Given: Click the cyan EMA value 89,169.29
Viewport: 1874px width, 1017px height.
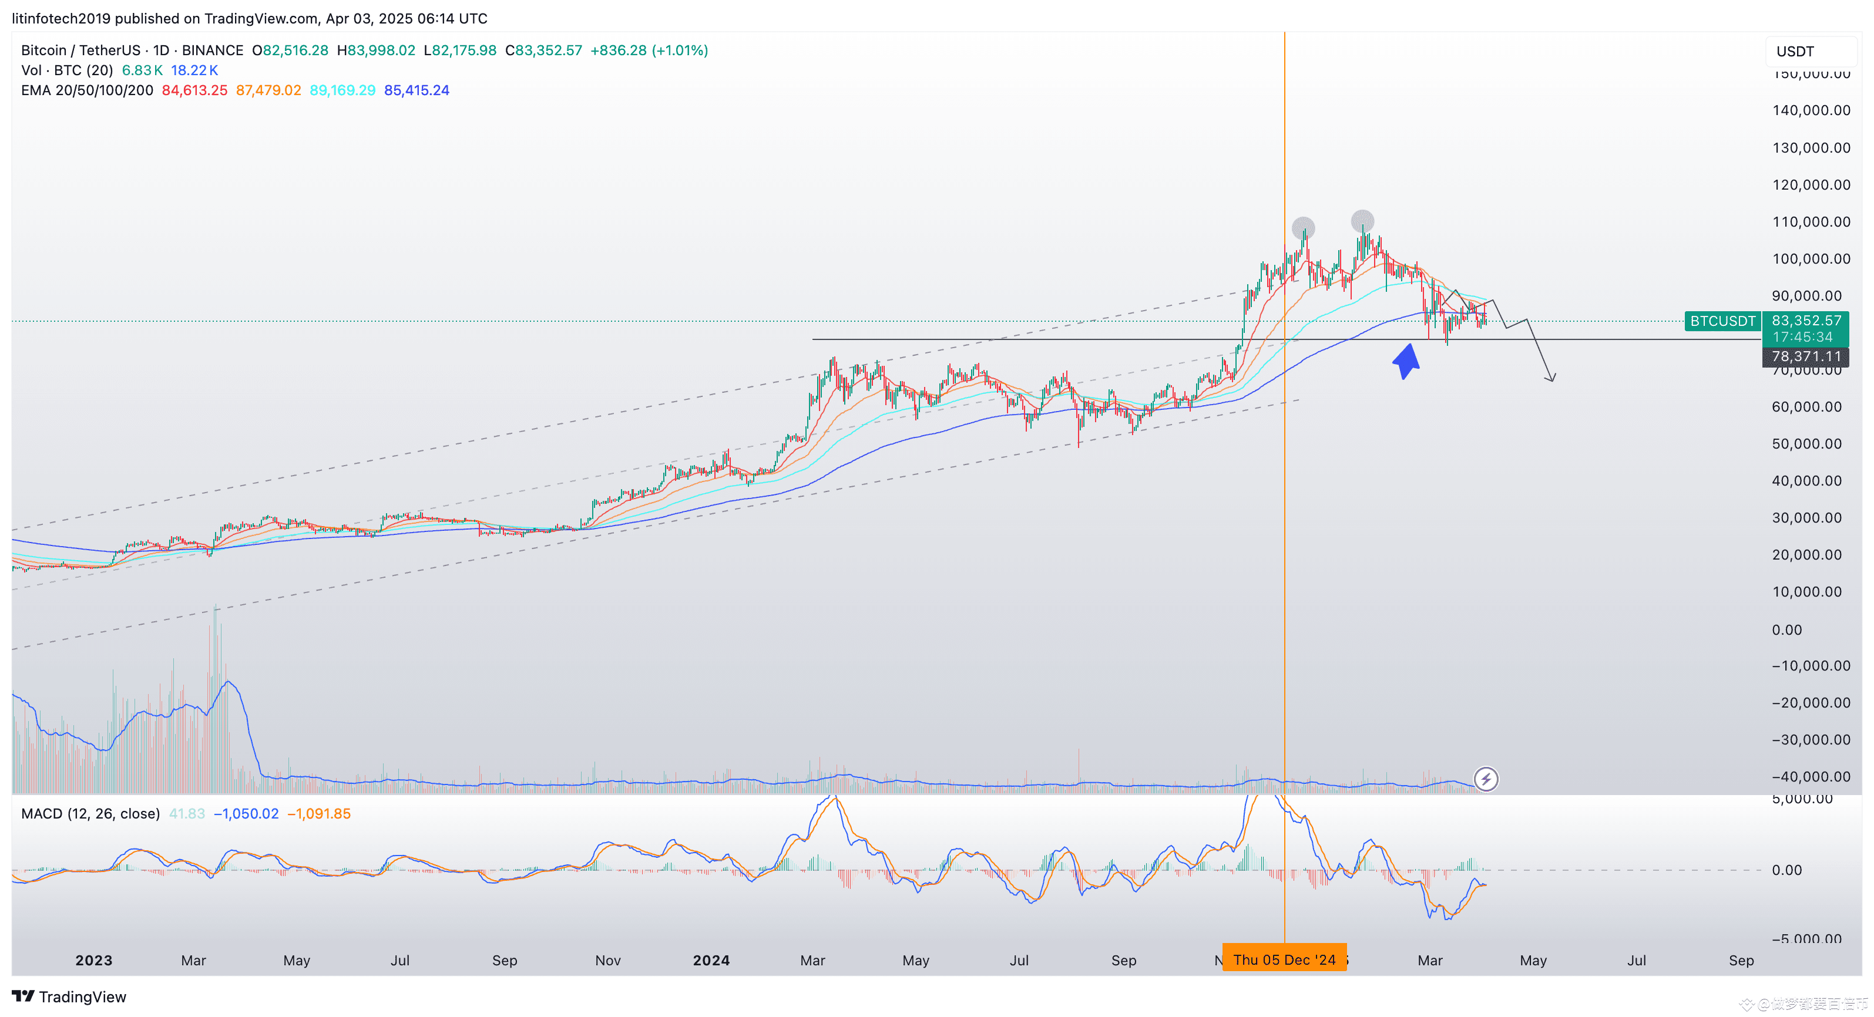Looking at the screenshot, I should point(342,90).
